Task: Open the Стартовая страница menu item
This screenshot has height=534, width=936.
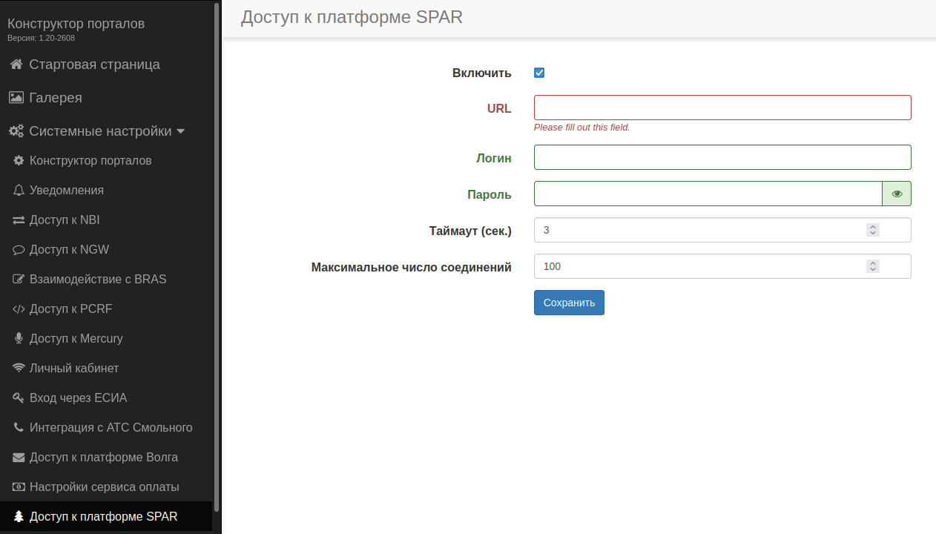Action: 106,65
